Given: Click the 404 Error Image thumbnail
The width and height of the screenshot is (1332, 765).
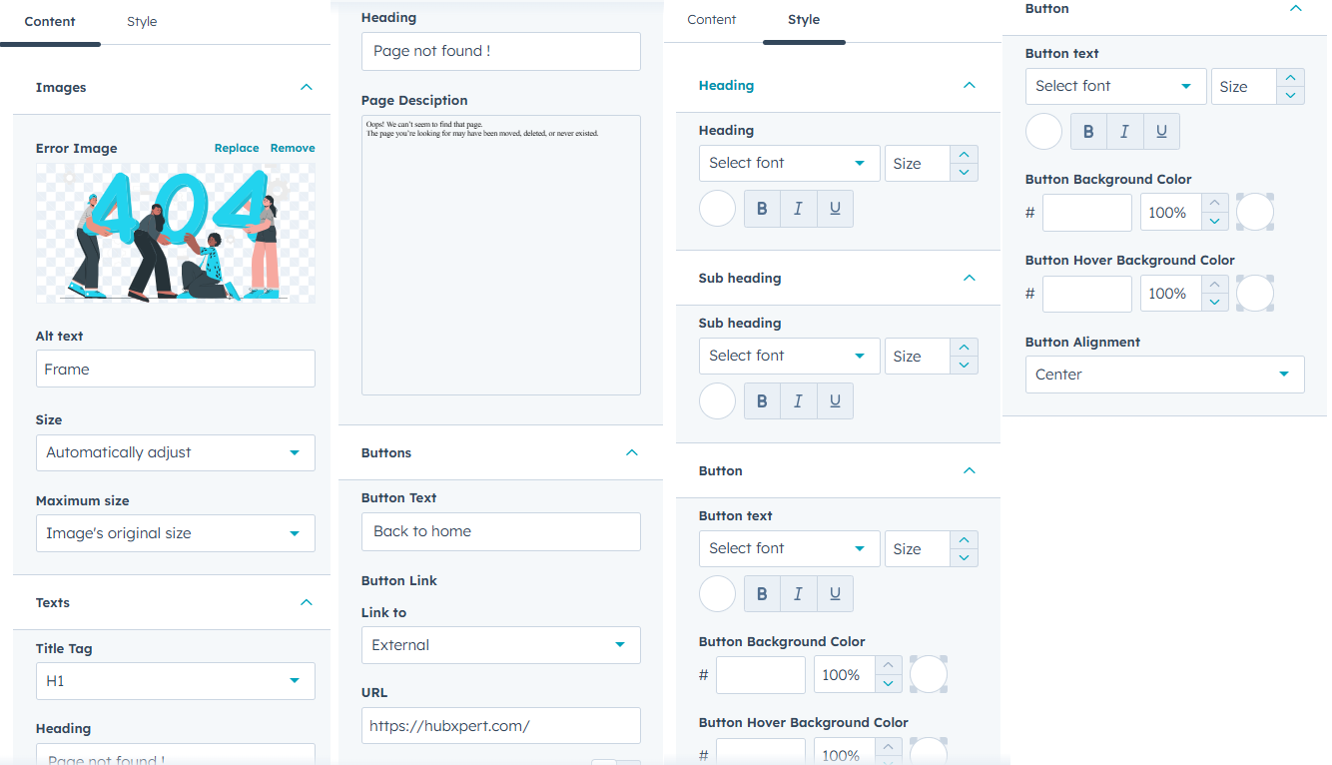Looking at the screenshot, I should tap(176, 233).
